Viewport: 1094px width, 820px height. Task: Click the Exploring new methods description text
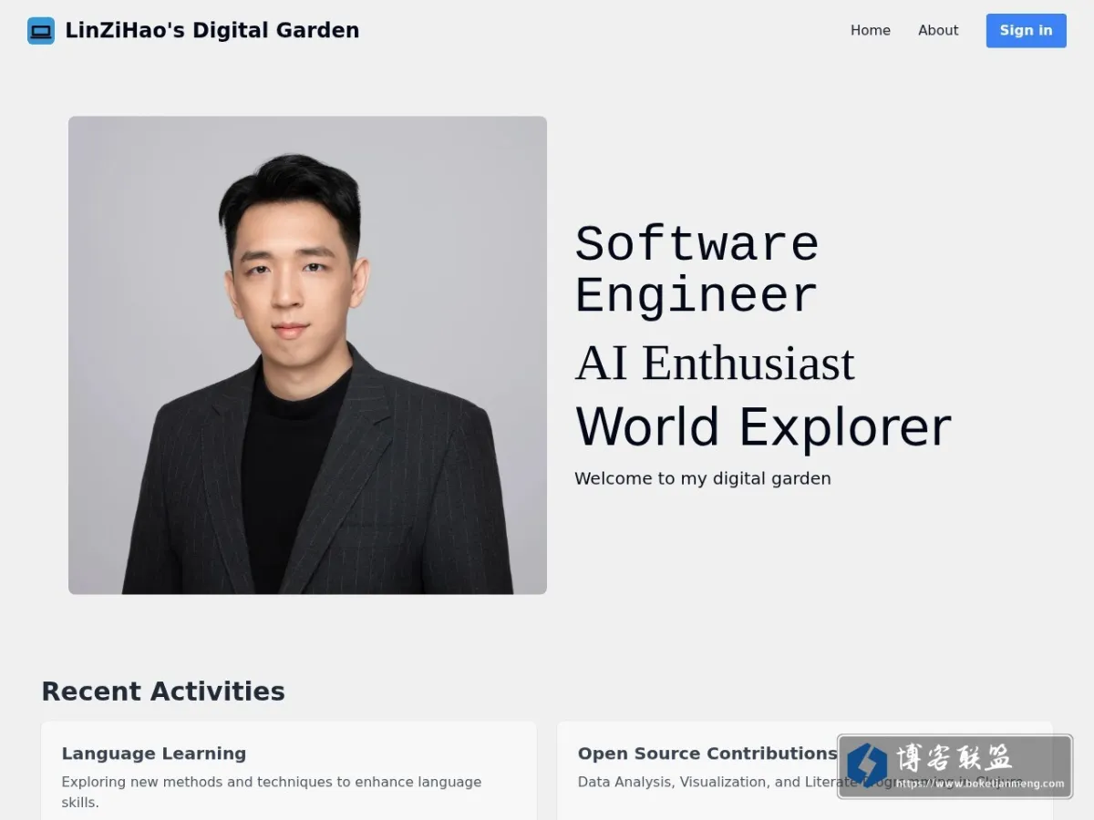pos(272,792)
